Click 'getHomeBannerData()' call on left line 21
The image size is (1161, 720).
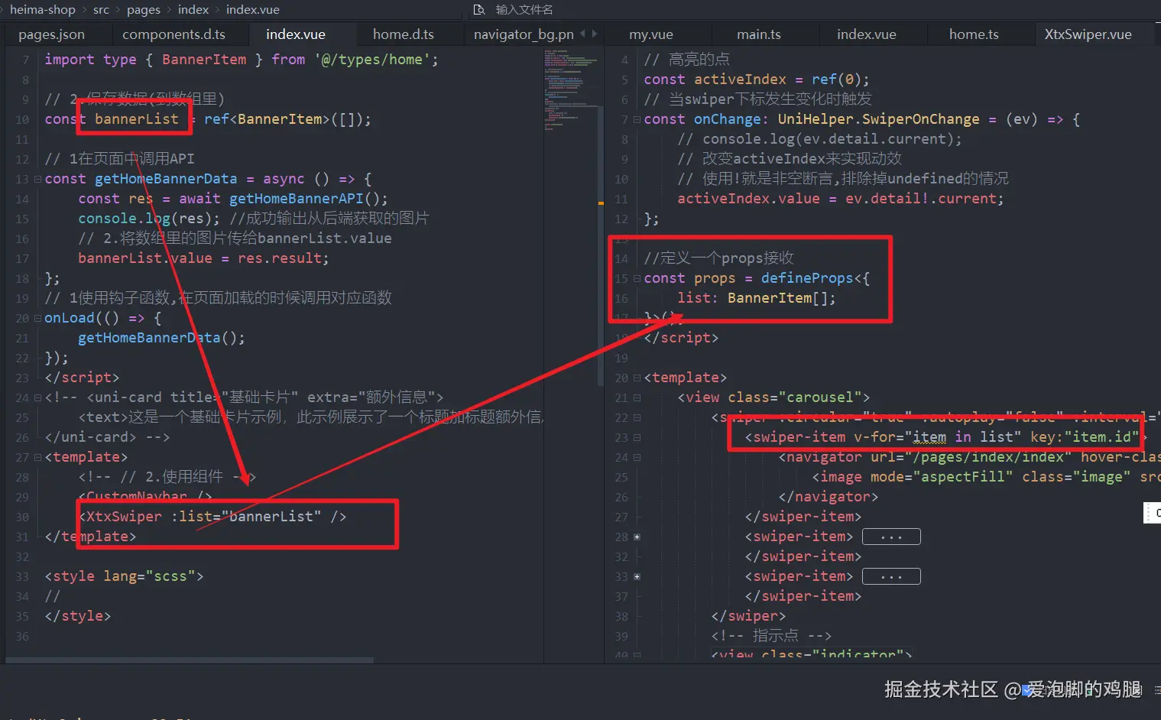157,338
